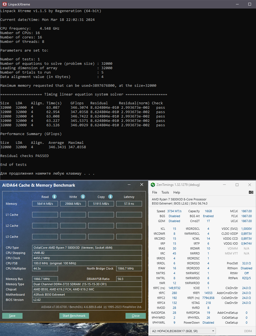
Task: Click the Speed value 3734 MT/s in ZenTimings
Action: click(174, 211)
